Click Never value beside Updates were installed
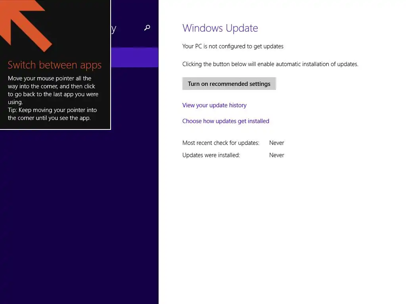This screenshot has width=406, height=304. 276,155
